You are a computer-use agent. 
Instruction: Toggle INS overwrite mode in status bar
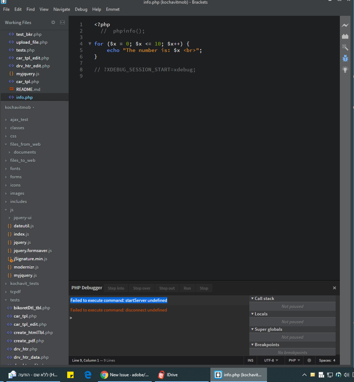click(250, 360)
